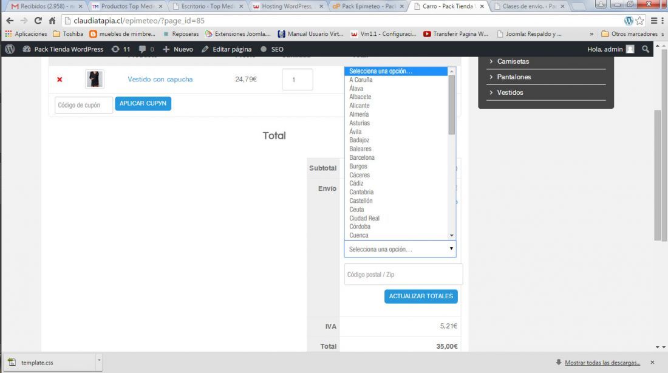The height and width of the screenshot is (373, 668).
Task: Open the template.css download options arrow
Action: [99, 361]
